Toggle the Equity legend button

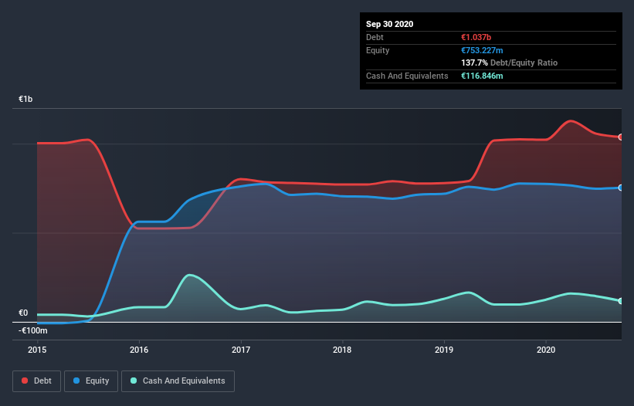coord(91,381)
